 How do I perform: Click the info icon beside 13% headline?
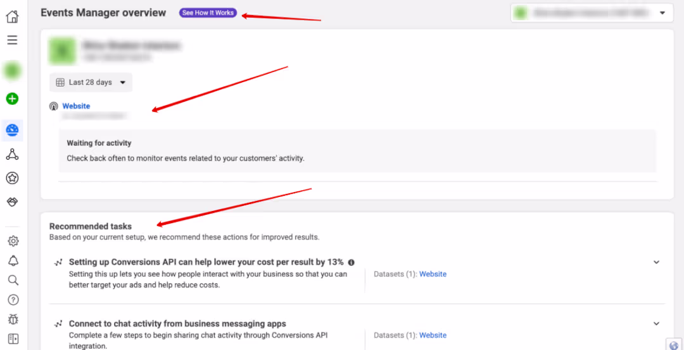point(351,263)
